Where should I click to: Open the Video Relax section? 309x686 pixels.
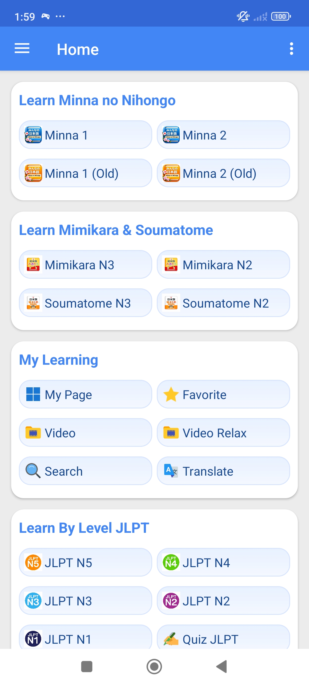(223, 433)
